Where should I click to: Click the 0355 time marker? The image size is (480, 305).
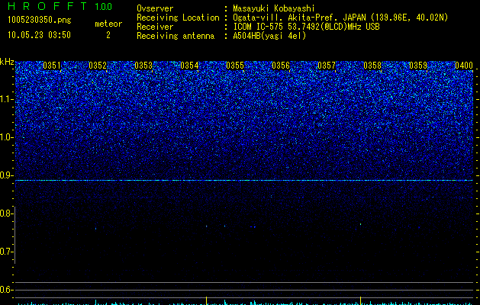click(235, 66)
